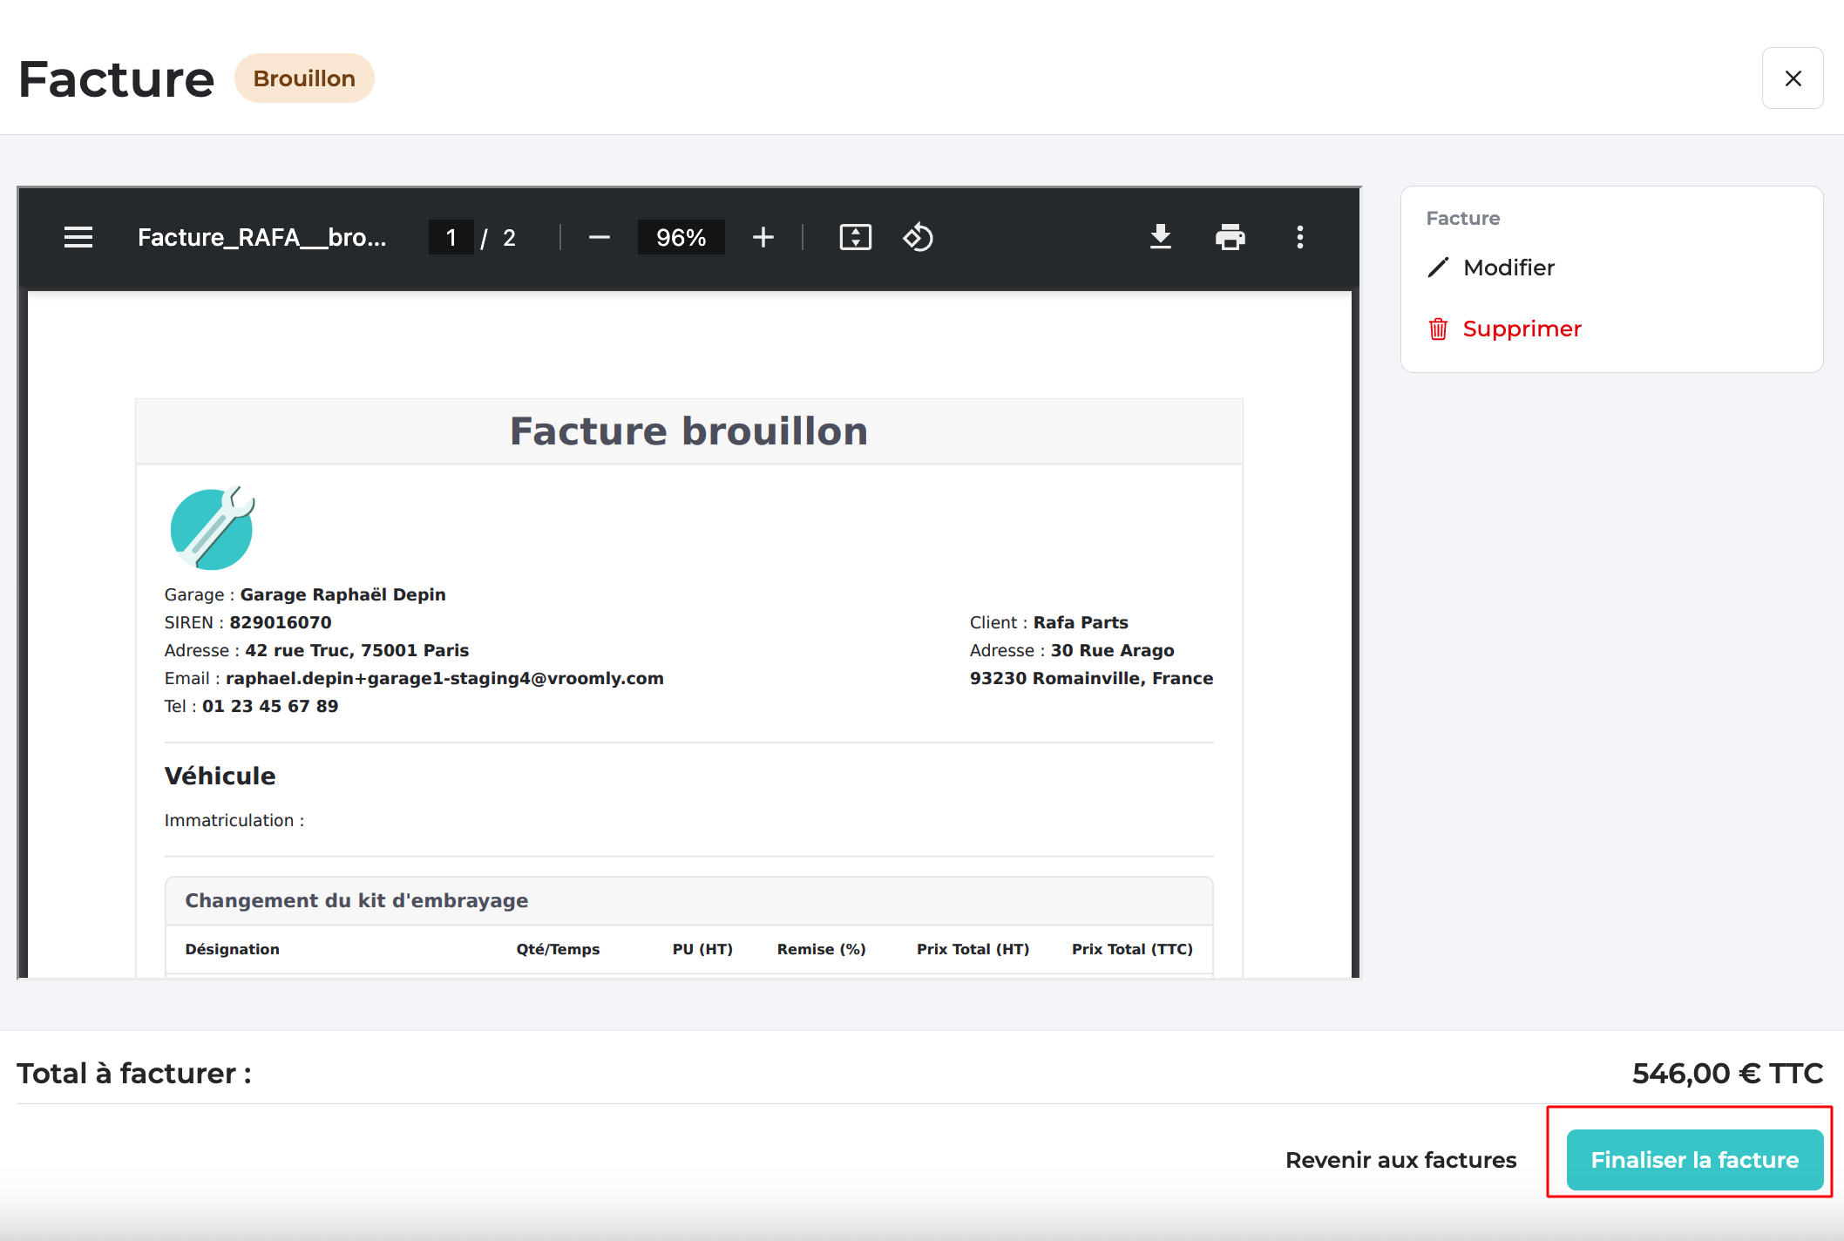1844x1241 pixels.
Task: Download the invoice PDF
Action: [1160, 237]
